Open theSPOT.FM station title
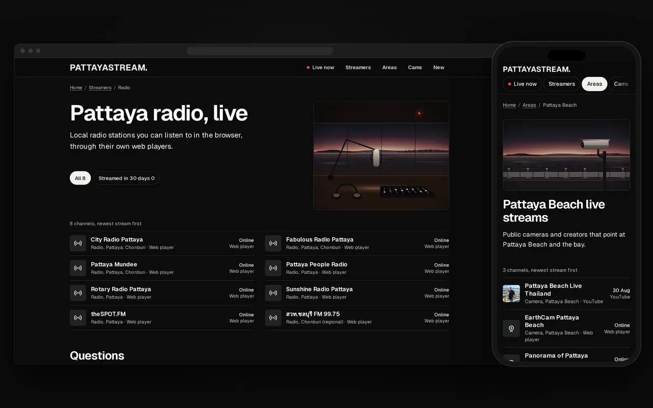Screen dimensions: 653x408 [x=108, y=314]
